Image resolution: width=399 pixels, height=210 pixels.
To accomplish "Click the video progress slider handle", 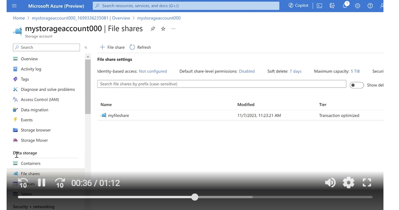I will (x=195, y=197).
